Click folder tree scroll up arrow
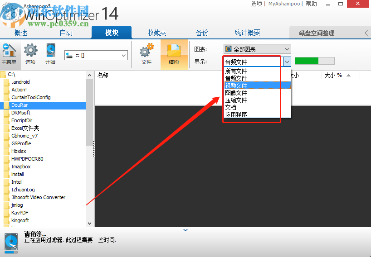The image size is (371, 257). 89,75
